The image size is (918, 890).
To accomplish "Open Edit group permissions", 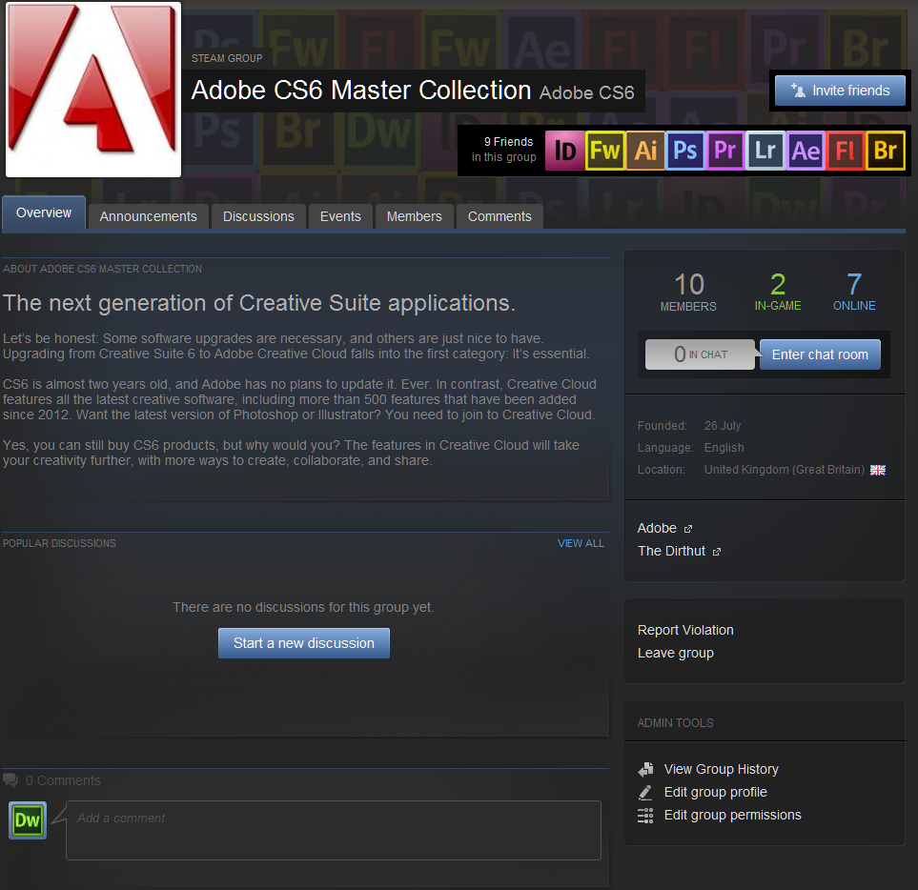I will (x=732, y=815).
